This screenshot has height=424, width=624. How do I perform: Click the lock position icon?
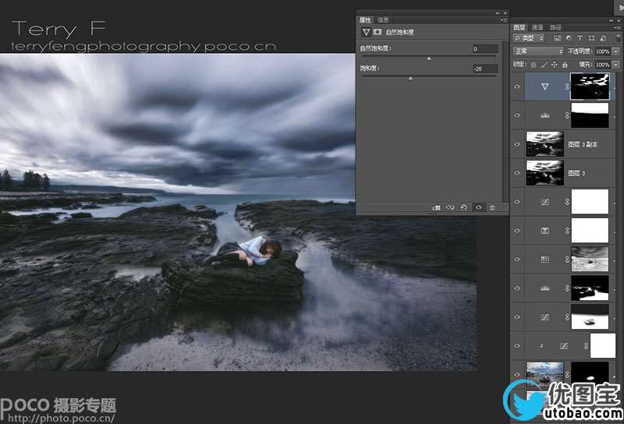[555, 65]
